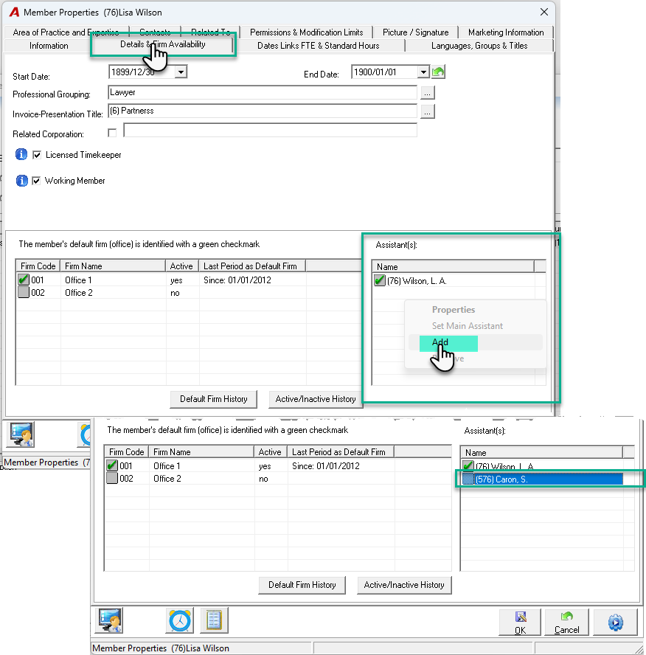Check firm 002 box in upper firm table

pos(24,292)
